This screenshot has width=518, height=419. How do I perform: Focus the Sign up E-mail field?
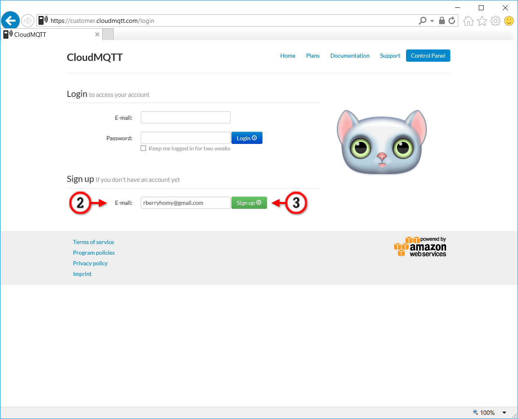coord(186,203)
